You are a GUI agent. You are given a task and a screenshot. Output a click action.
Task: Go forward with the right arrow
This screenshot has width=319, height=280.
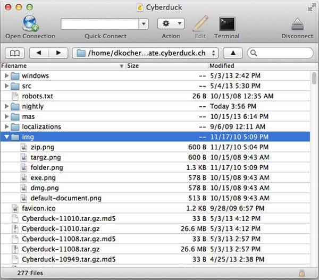pyautogui.click(x=58, y=53)
